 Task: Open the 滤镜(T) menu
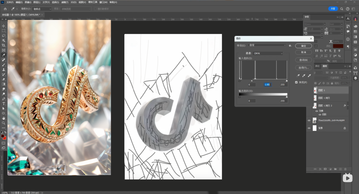click(65, 2)
